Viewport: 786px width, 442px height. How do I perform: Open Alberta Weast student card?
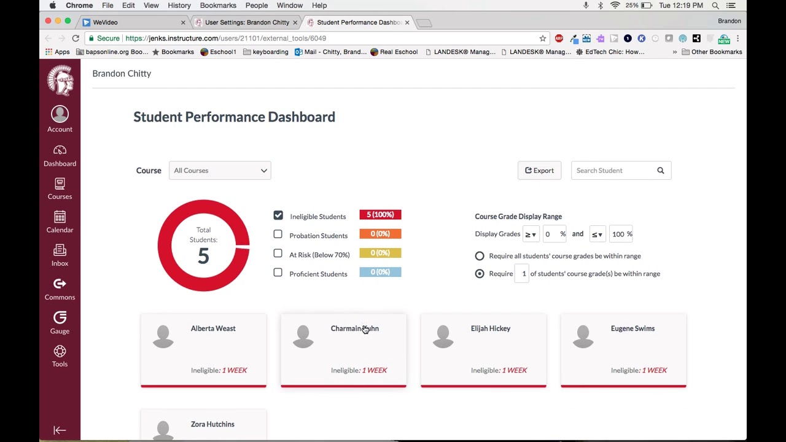click(x=203, y=351)
